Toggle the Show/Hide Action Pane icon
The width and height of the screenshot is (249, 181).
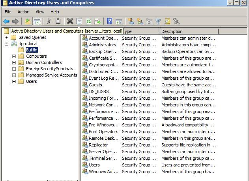(119, 22)
